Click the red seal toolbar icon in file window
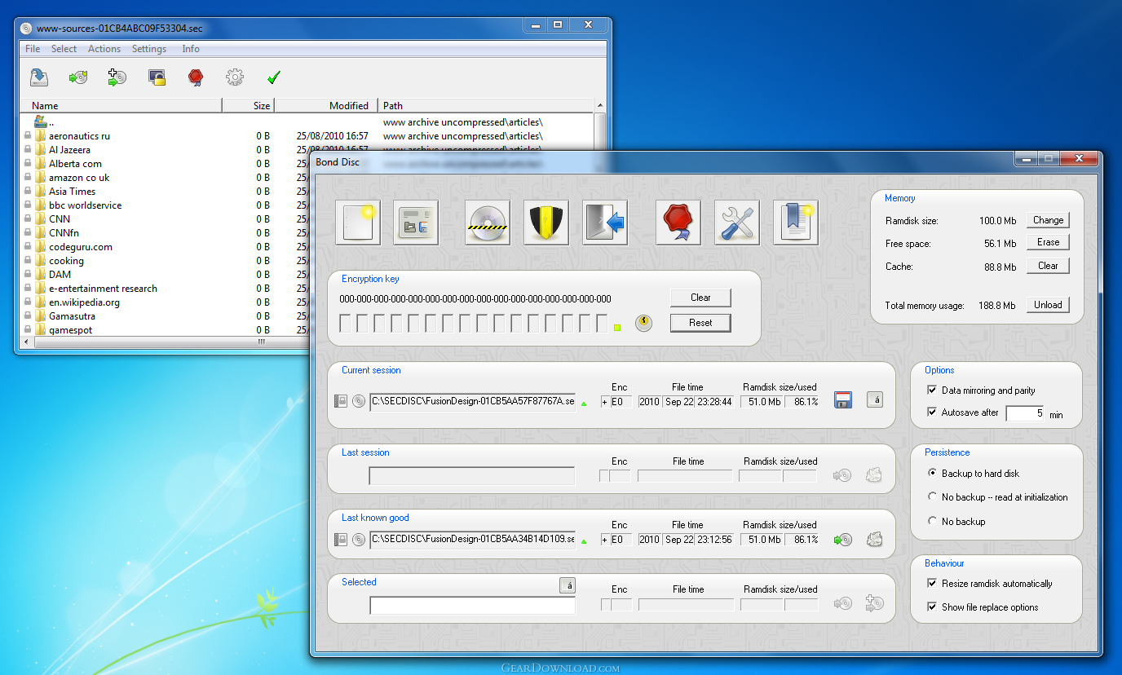The height and width of the screenshot is (675, 1122). click(x=196, y=77)
